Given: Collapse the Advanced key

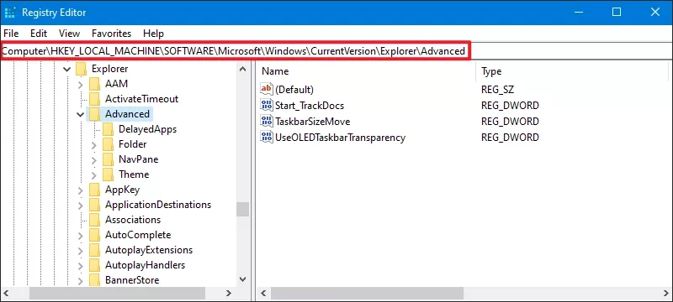Looking at the screenshot, I should pos(80,114).
